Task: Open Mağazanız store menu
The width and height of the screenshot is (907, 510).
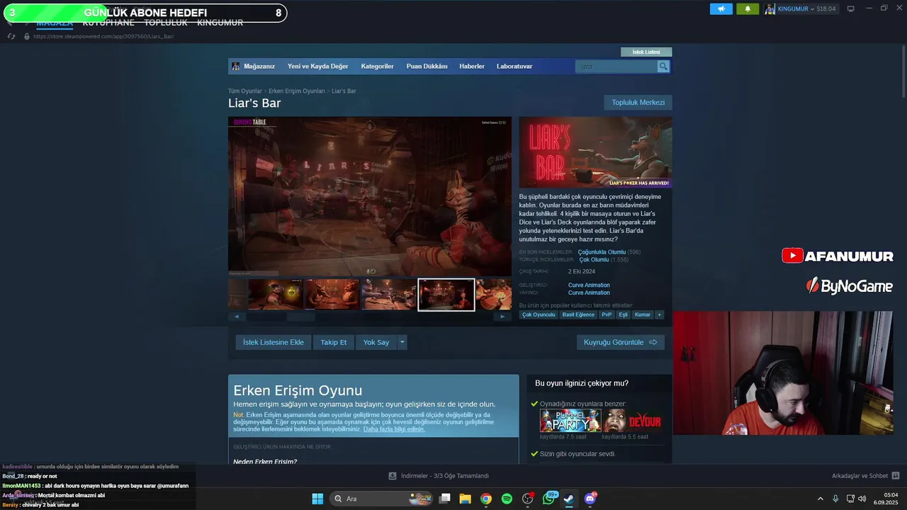Action: (x=259, y=67)
